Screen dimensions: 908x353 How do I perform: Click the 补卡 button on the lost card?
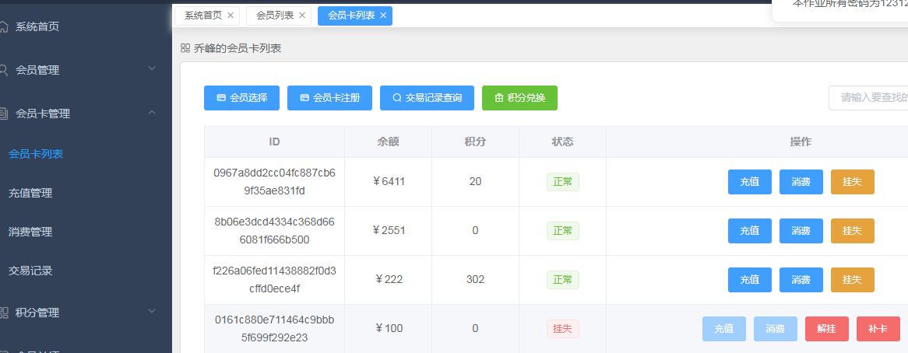(x=878, y=329)
